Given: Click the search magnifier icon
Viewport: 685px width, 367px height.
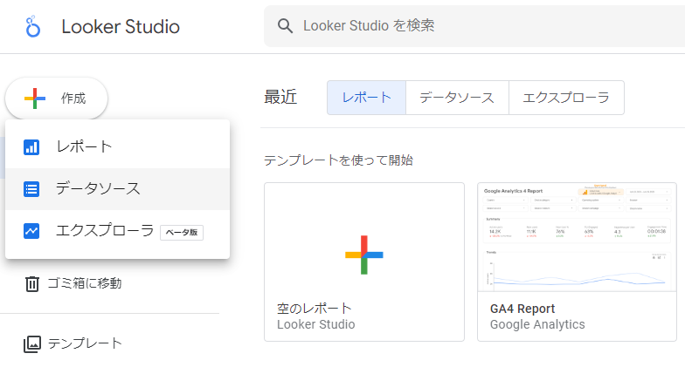Looking at the screenshot, I should click(285, 26).
